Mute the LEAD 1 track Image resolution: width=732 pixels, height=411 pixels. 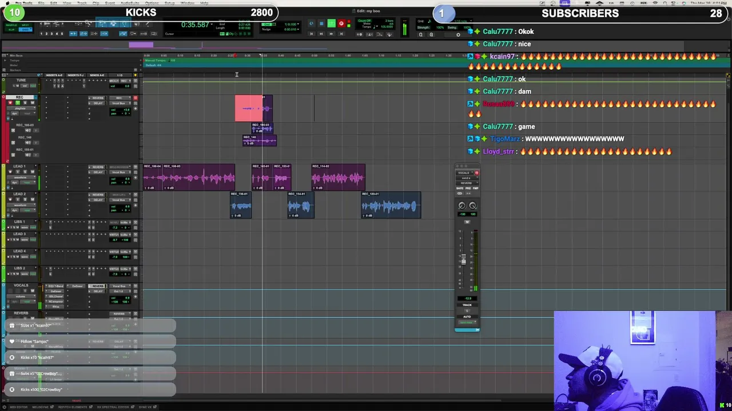tap(33, 172)
